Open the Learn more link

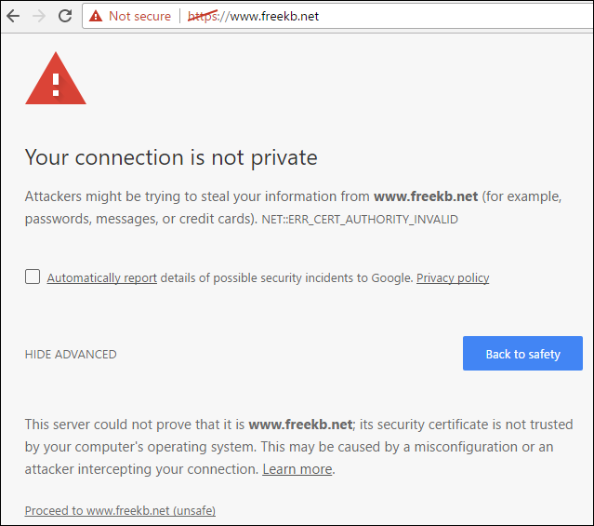click(297, 469)
